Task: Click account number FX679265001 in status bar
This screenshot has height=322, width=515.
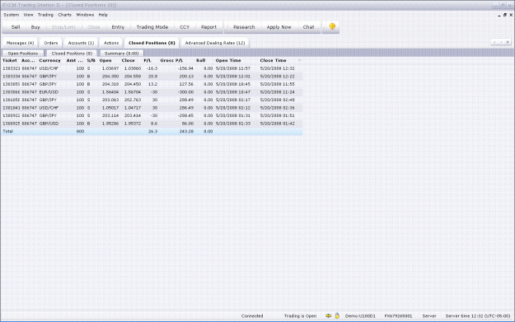Action: [398, 315]
